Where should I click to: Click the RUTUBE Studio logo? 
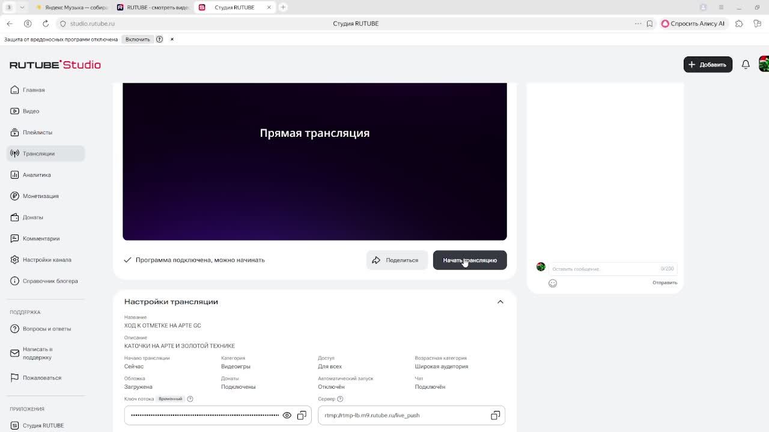[55, 65]
